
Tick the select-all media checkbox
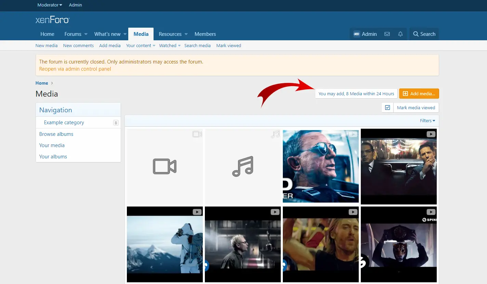(387, 108)
